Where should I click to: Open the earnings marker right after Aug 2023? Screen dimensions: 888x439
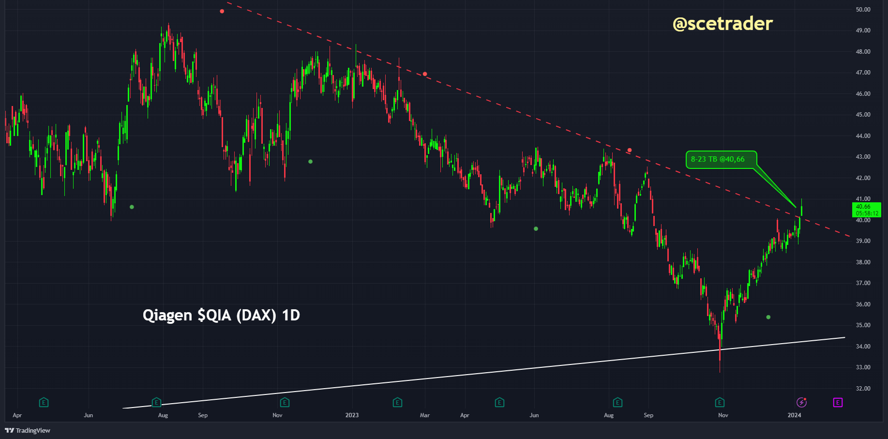(x=617, y=402)
